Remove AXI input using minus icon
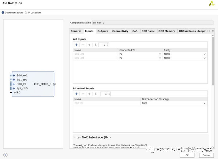This screenshot has height=159, width=219. click(83, 45)
